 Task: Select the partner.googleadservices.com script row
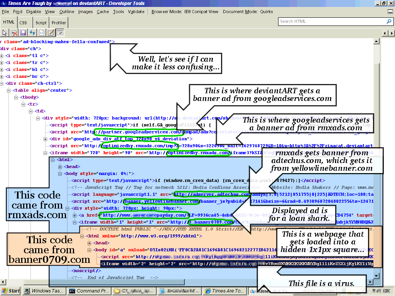pyautogui.click(x=211, y=132)
